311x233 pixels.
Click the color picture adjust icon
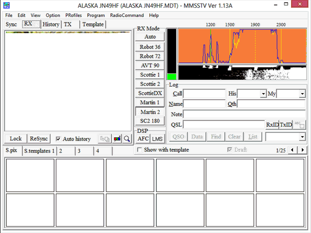tap(117, 139)
